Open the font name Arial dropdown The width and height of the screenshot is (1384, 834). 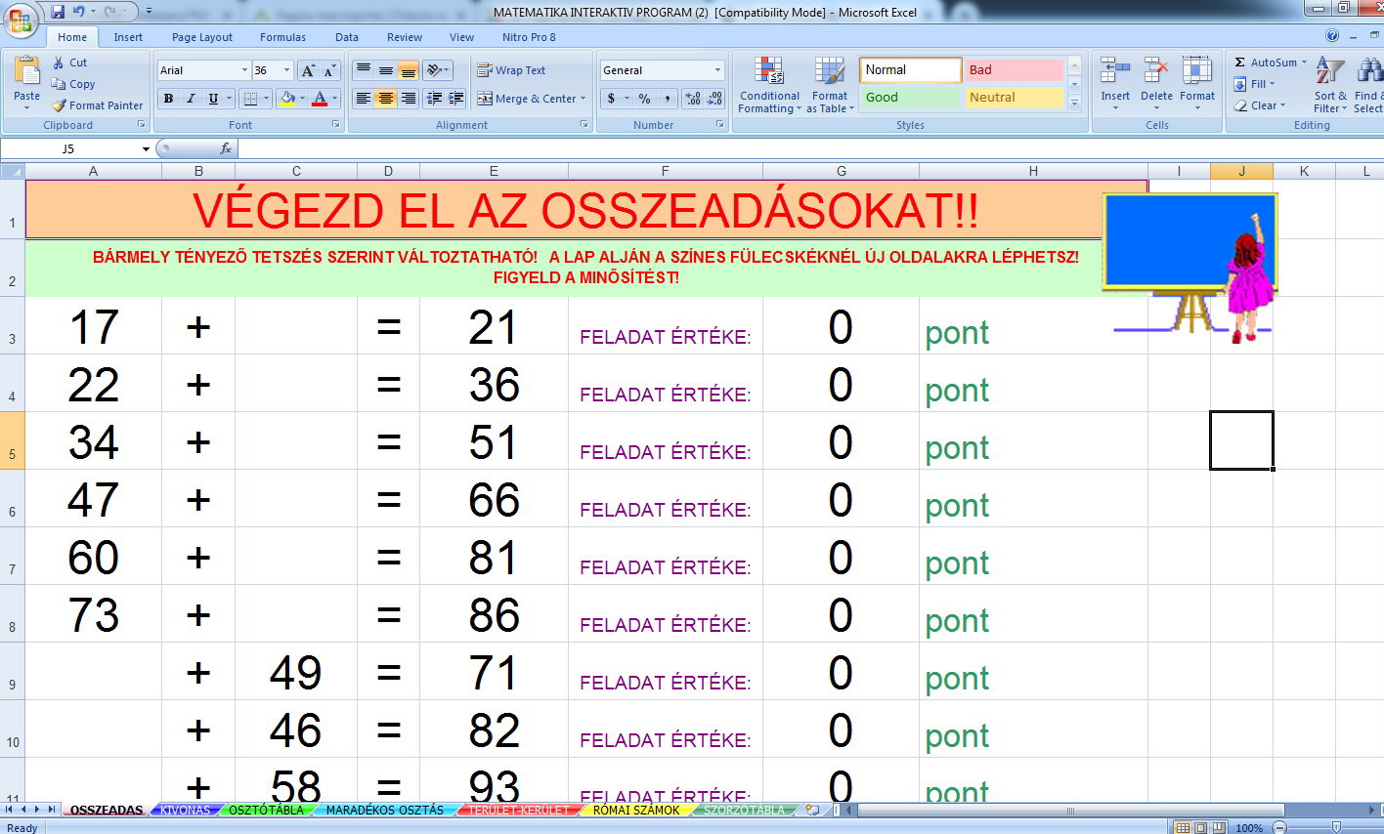244,70
